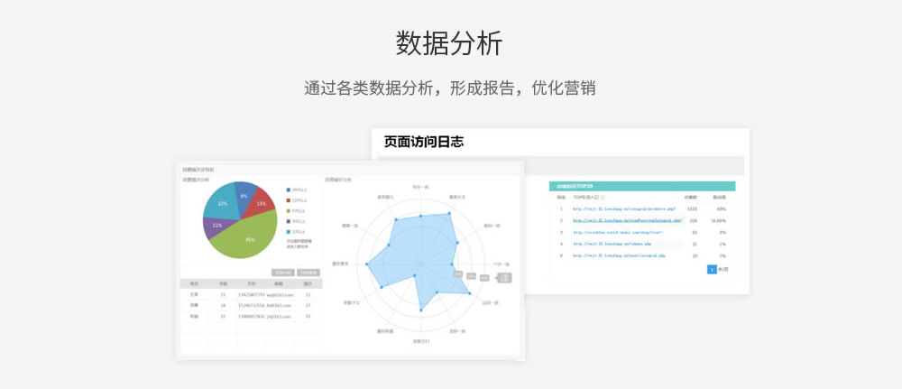The image size is (902, 389).
Task: Click the subtitle 通过各类数据分析，形成报告，优化营销
Action: click(x=449, y=88)
